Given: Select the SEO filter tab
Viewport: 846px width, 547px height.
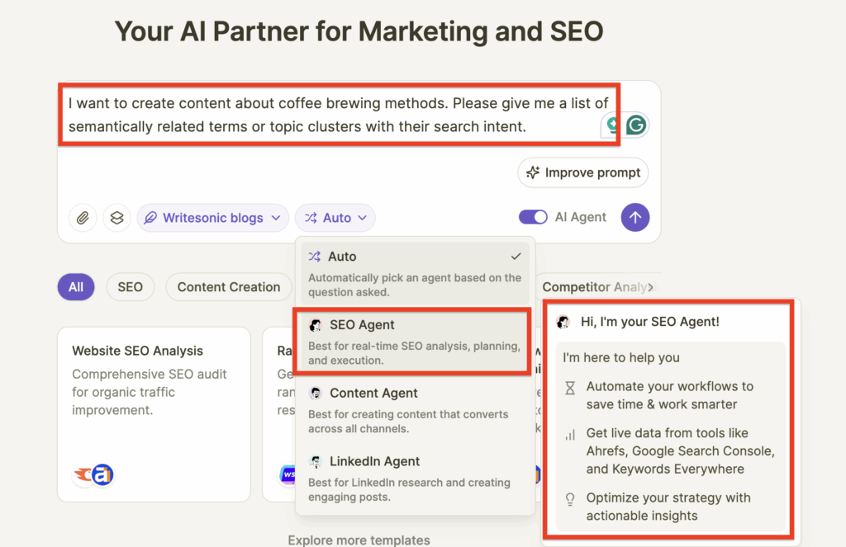Looking at the screenshot, I should coord(130,287).
